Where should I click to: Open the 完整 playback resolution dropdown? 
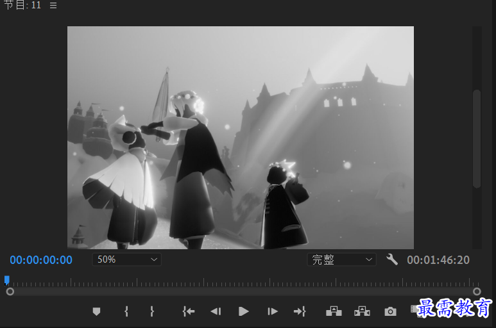[341, 259]
